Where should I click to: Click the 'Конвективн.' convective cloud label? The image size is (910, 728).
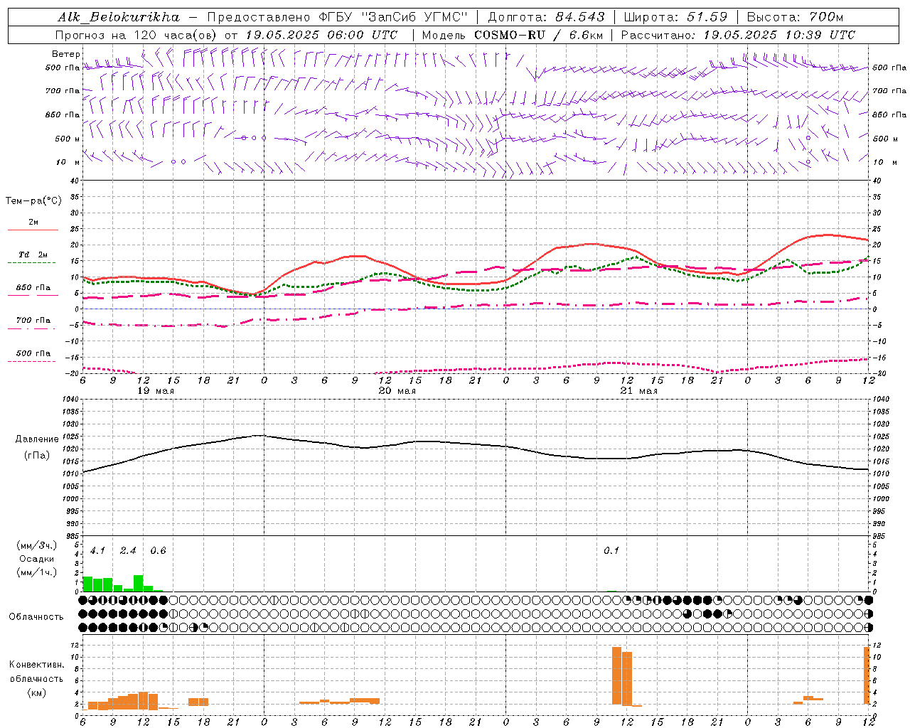pos(36,665)
